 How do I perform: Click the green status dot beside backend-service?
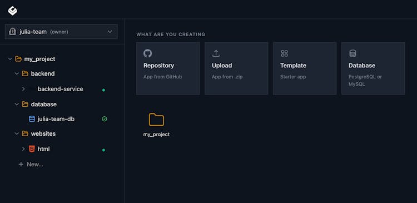coord(104,90)
